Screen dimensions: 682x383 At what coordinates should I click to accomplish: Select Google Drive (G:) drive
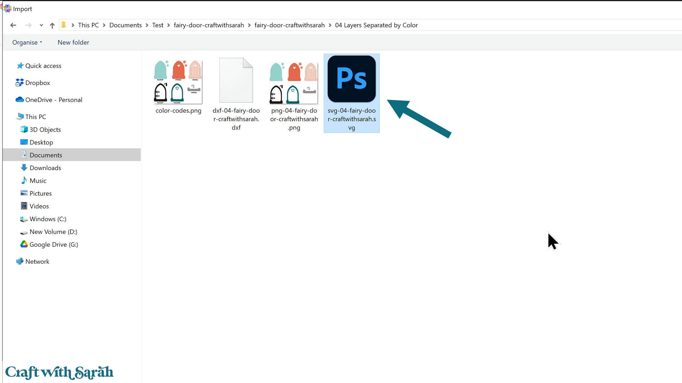click(53, 244)
